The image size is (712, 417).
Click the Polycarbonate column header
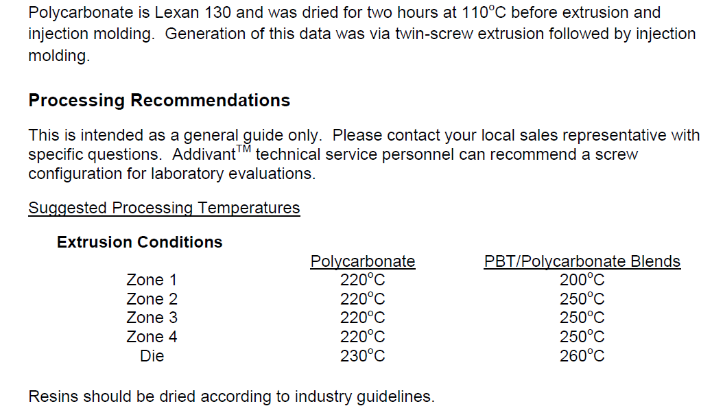click(362, 261)
